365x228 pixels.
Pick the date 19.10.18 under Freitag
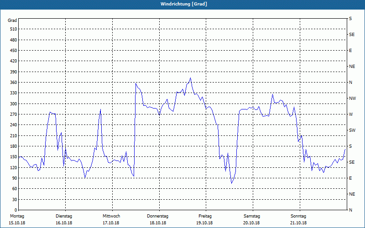pyautogui.click(x=204, y=223)
